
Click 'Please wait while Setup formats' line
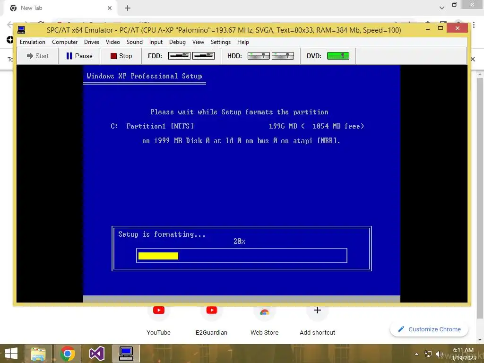tap(239, 112)
